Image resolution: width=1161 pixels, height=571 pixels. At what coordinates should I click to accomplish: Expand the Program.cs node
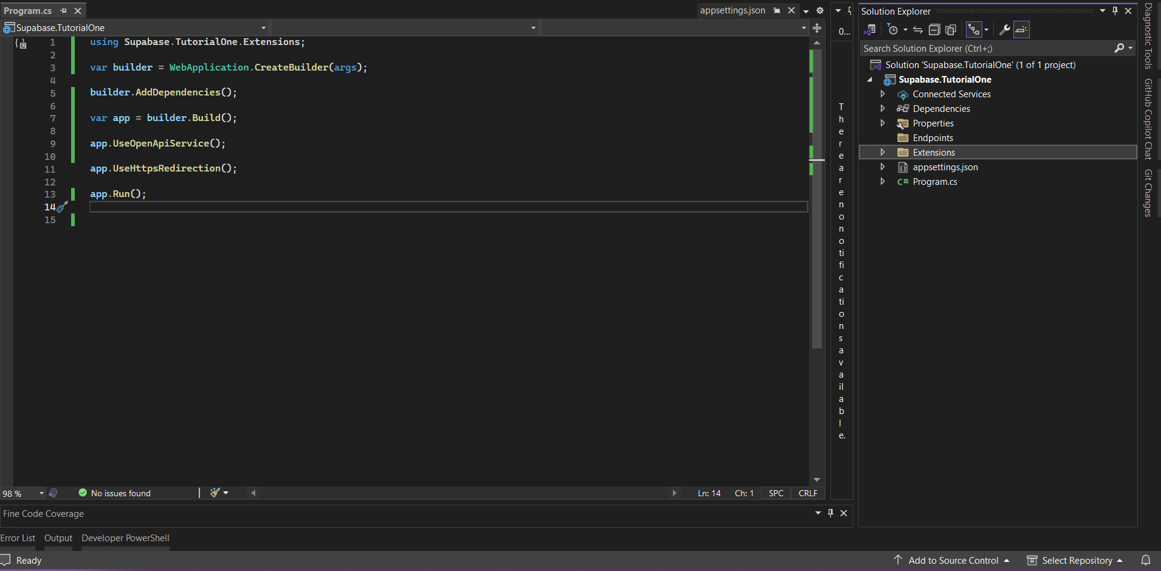(883, 182)
